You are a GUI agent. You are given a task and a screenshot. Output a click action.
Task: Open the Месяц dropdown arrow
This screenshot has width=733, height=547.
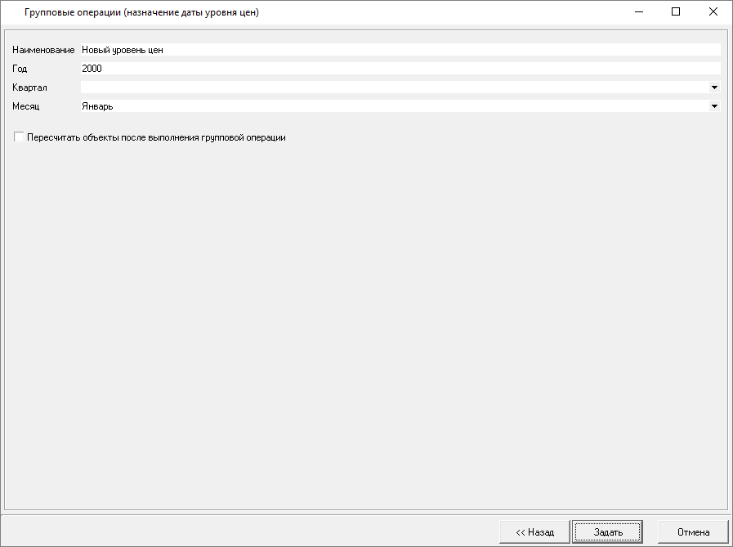click(714, 106)
